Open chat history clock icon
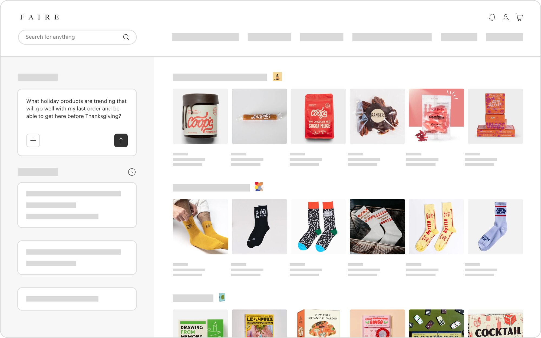Viewport: 541px width, 338px height. [x=132, y=172]
